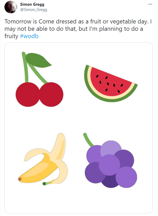Click the right red cherry
This screenshot has height=216, width=158.
pos(52,94)
